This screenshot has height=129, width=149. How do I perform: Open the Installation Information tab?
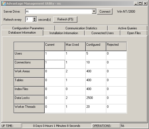64,33
